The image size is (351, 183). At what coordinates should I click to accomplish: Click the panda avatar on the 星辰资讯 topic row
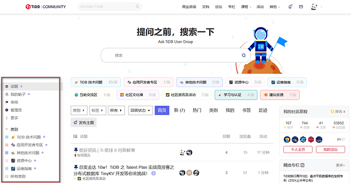[x=183, y=152]
